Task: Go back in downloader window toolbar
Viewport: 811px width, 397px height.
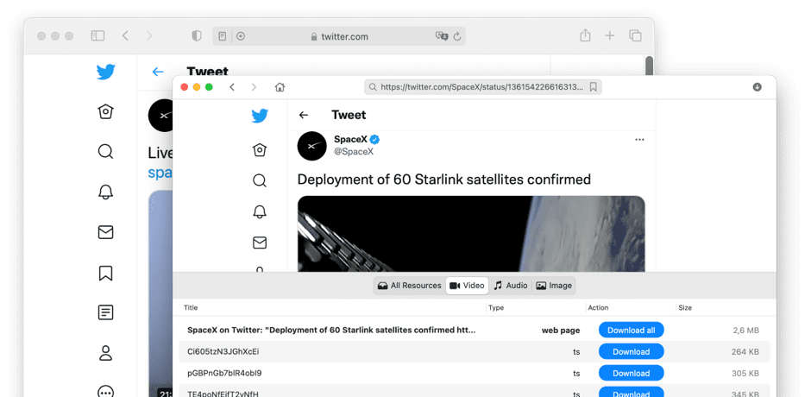Action: tap(232, 87)
